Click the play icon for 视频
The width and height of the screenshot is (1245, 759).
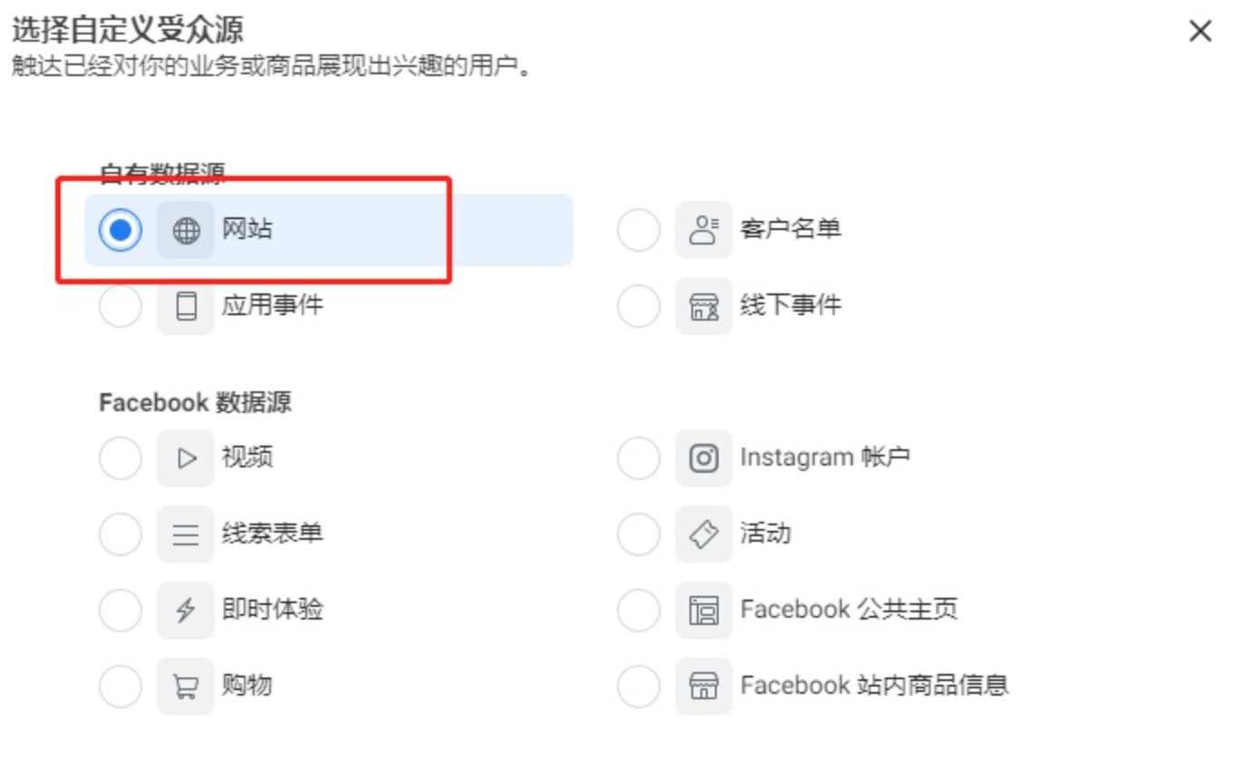(x=186, y=458)
